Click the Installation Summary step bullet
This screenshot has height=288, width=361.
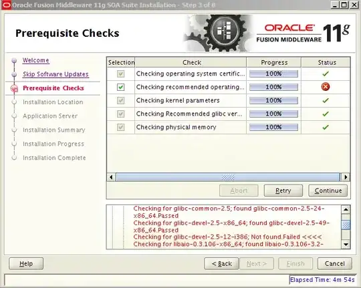[x=14, y=130]
